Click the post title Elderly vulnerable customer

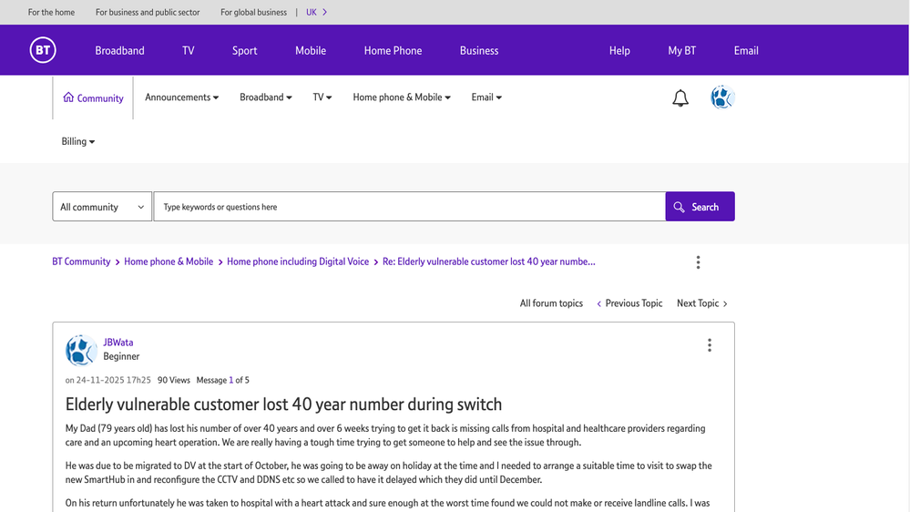[x=283, y=404]
